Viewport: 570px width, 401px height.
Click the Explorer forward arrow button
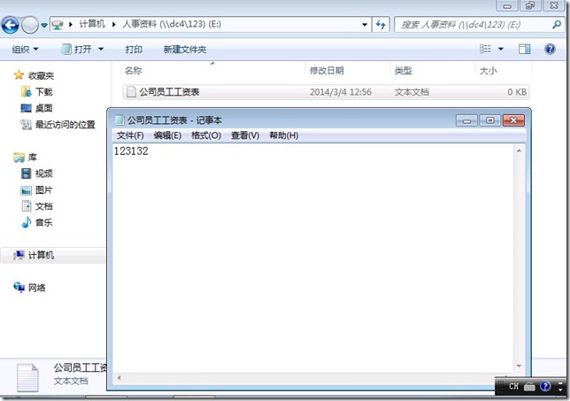pyautogui.click(x=30, y=25)
